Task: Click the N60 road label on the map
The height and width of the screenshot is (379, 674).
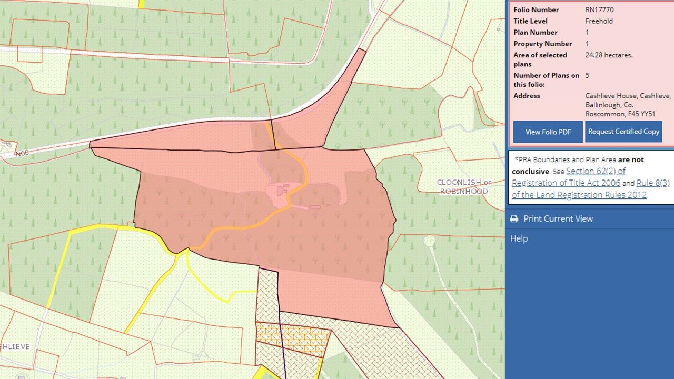Action: [x=22, y=154]
